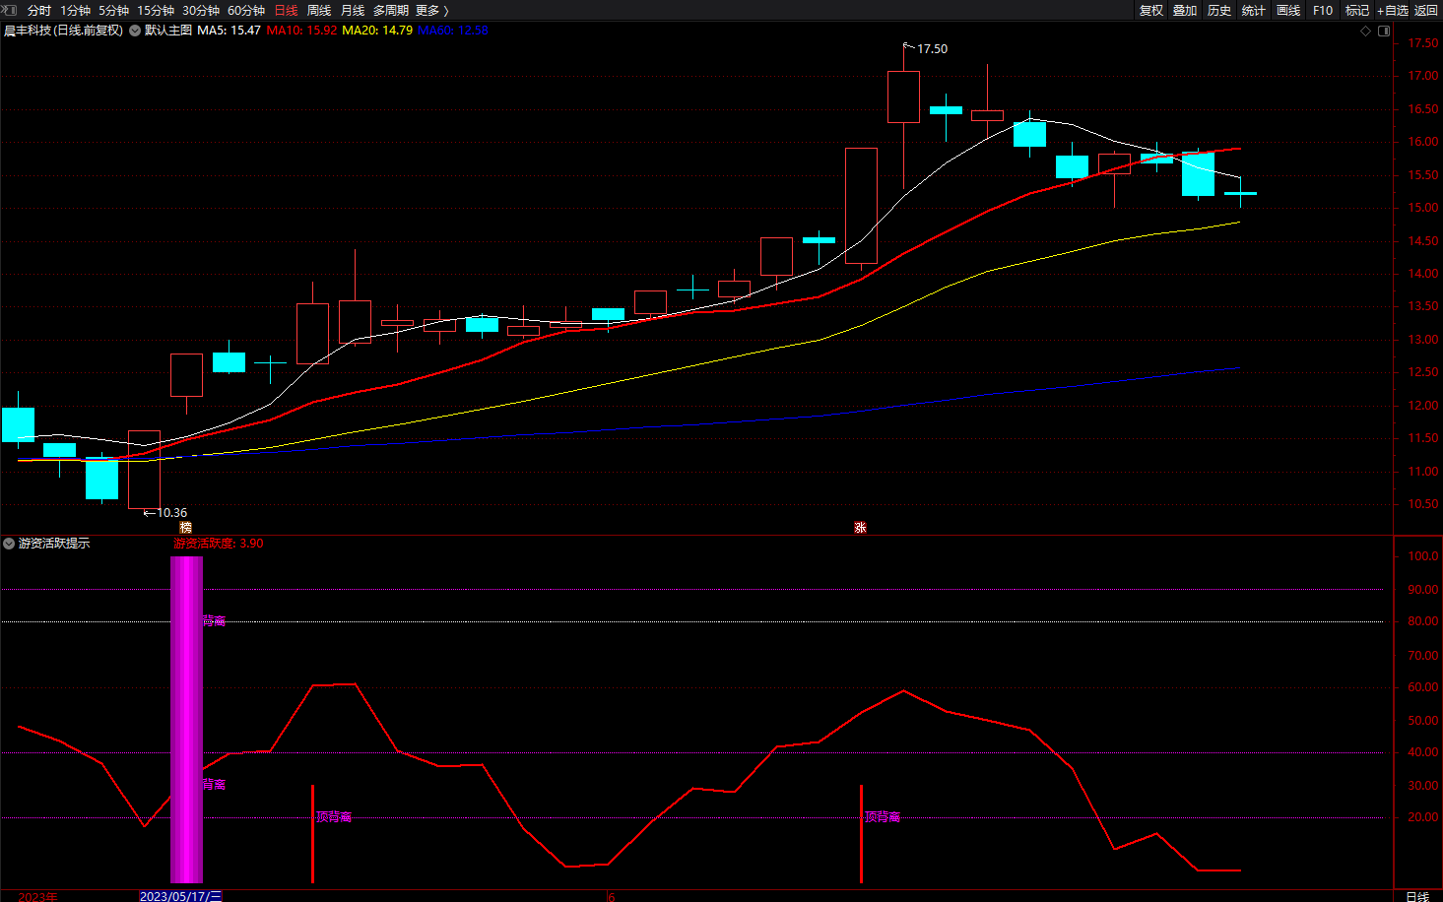Click the second 顶背离 marker label
Image resolution: width=1443 pixels, height=902 pixels.
pos(883,817)
